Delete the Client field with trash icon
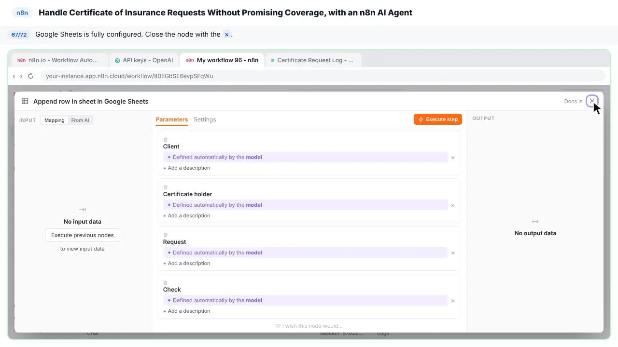The height and width of the screenshot is (347, 618). [166, 140]
